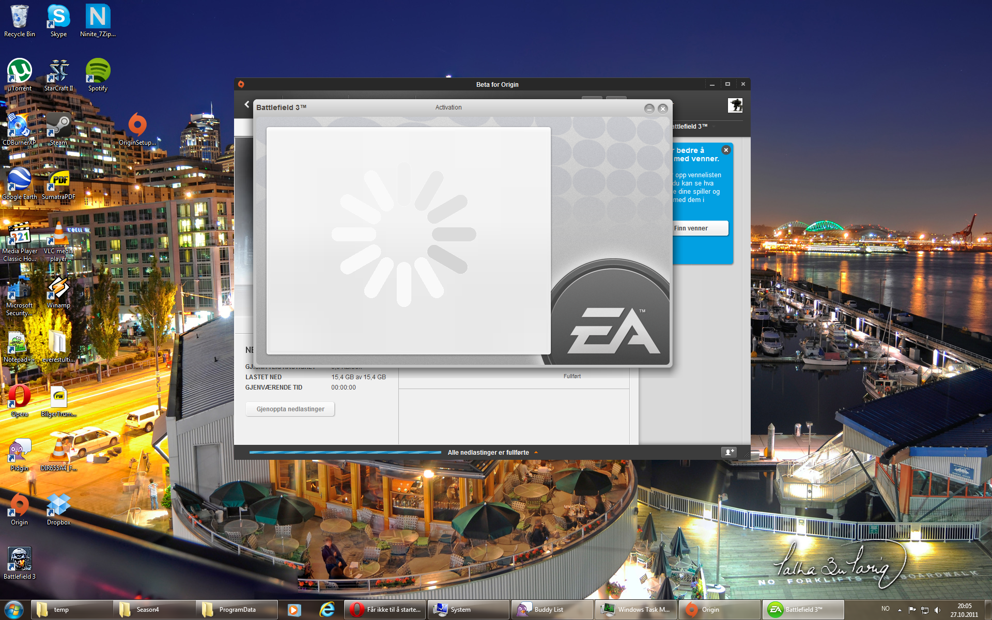Open the Recycle Bin desktop icon

pyautogui.click(x=20, y=21)
